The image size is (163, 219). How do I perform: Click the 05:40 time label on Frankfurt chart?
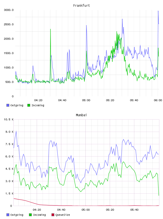pos(134,100)
